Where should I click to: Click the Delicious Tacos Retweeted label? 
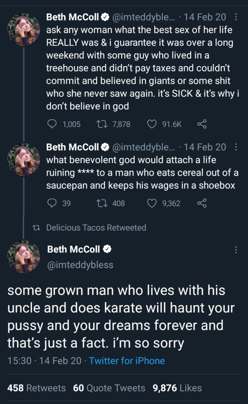click(96, 227)
